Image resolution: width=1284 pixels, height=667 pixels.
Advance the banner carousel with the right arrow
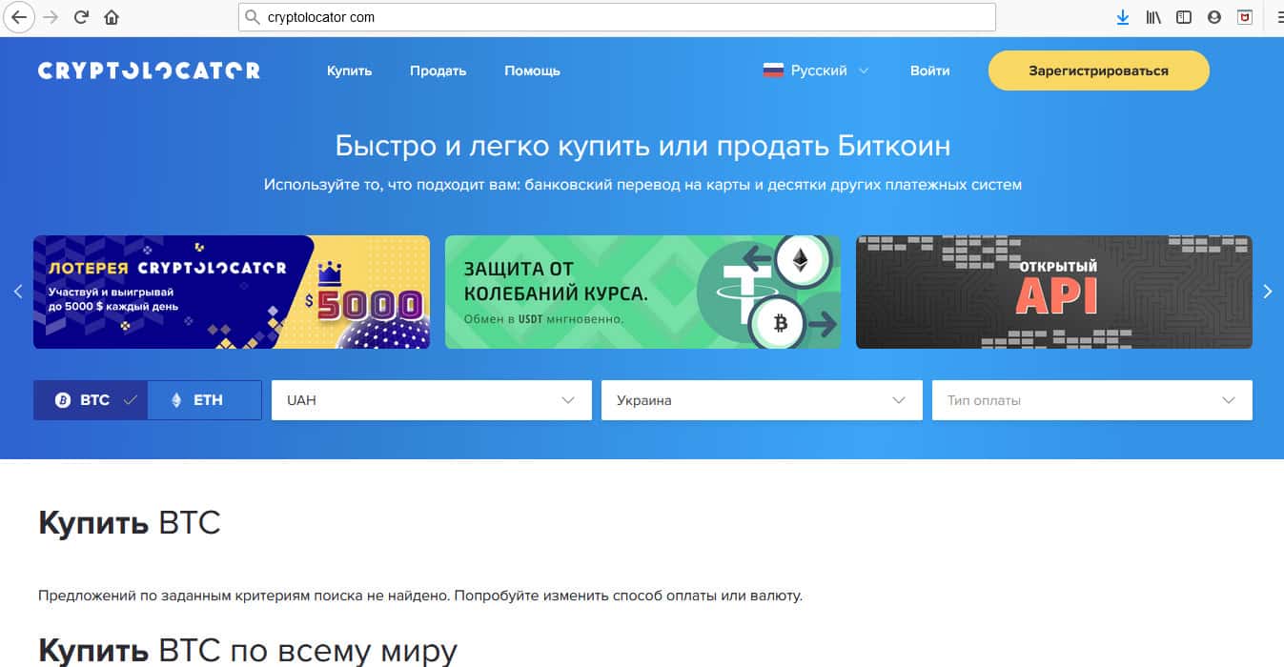point(1267,292)
